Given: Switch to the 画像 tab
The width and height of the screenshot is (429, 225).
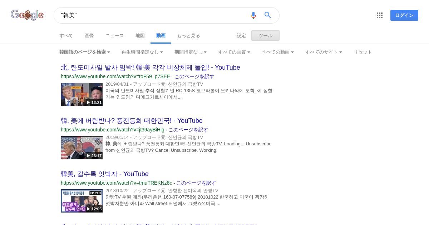Looking at the screenshot, I should (x=89, y=36).
